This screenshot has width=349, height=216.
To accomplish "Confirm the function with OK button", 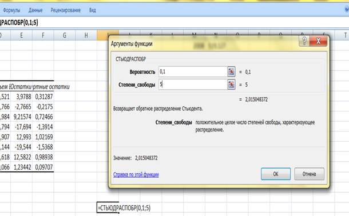I will (276, 174).
